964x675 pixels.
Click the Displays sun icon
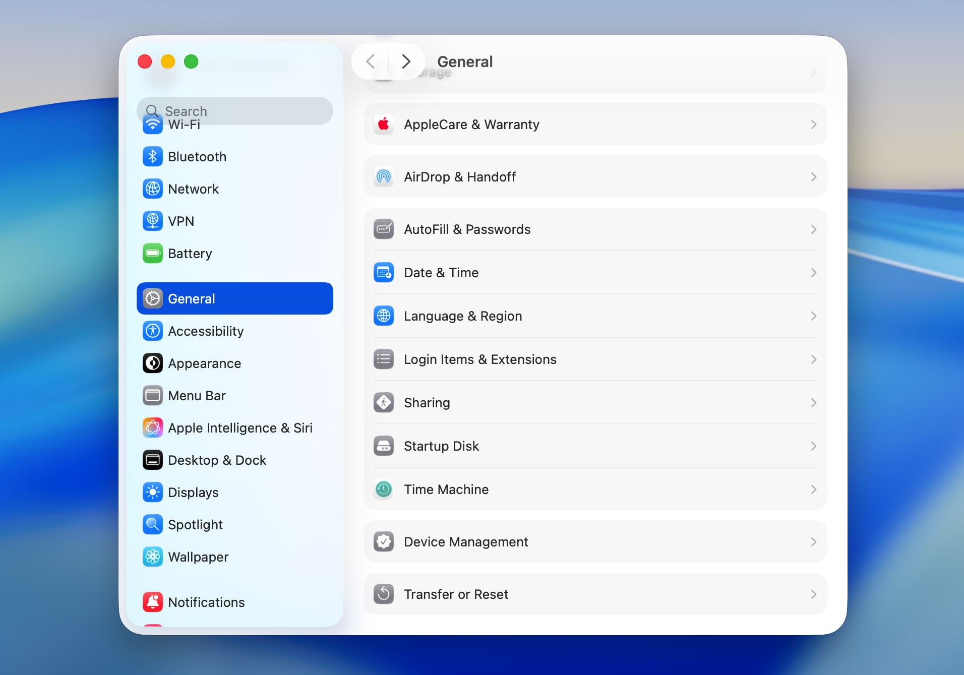click(153, 493)
